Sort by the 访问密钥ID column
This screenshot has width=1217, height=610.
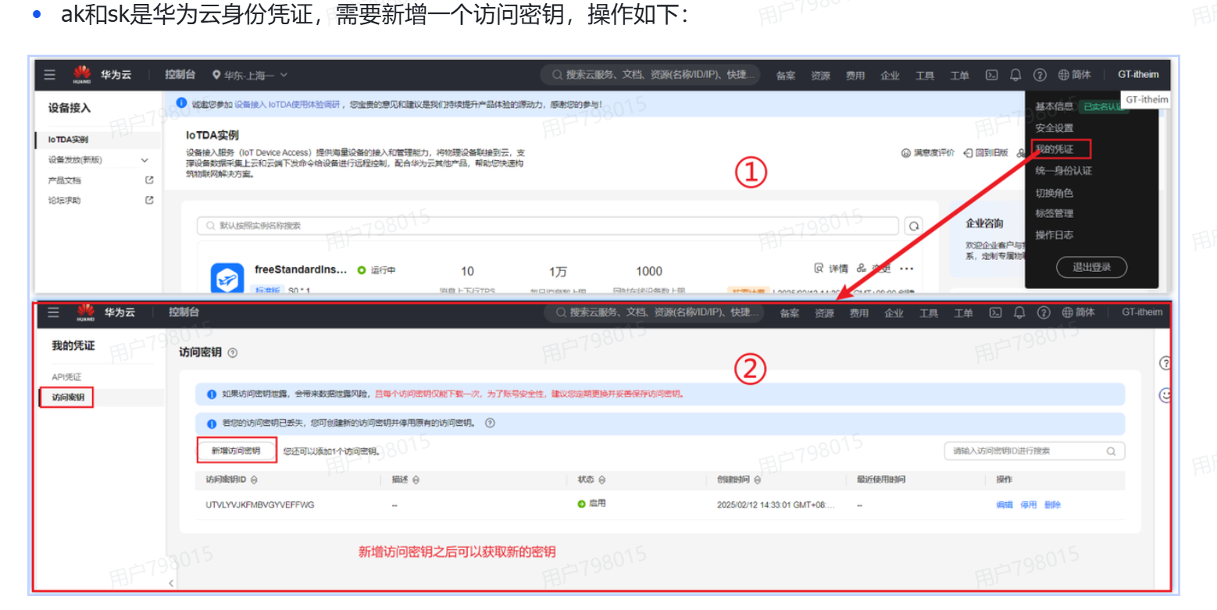click(x=255, y=480)
